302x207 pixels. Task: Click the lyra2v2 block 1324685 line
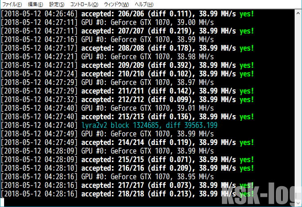(109, 125)
